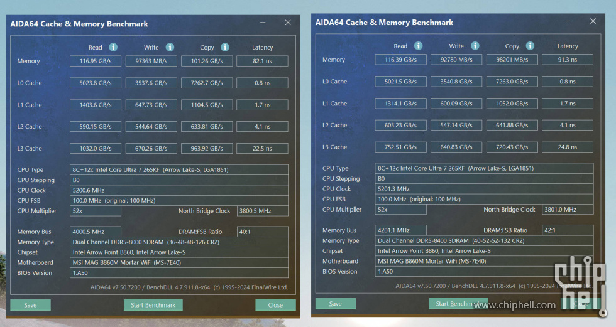616x327 pixels.
Task: Click Start Benchmark in left window
Action: [153, 305]
